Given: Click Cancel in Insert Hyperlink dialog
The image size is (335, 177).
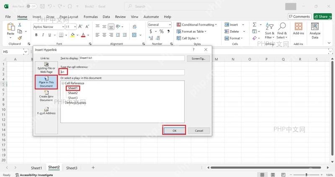Looking at the screenshot, I should (x=199, y=131).
